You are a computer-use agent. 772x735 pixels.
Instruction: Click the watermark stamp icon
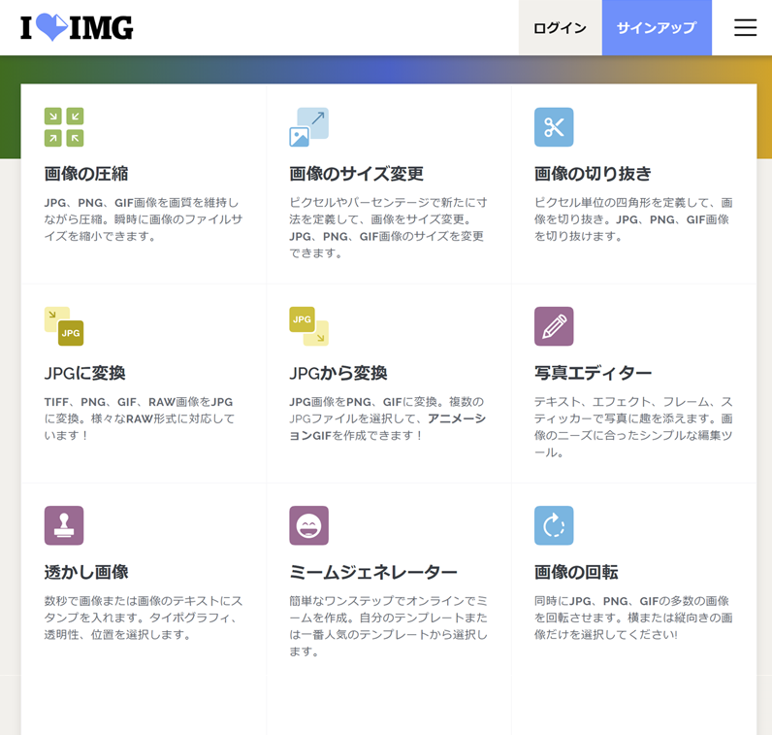[x=64, y=525]
